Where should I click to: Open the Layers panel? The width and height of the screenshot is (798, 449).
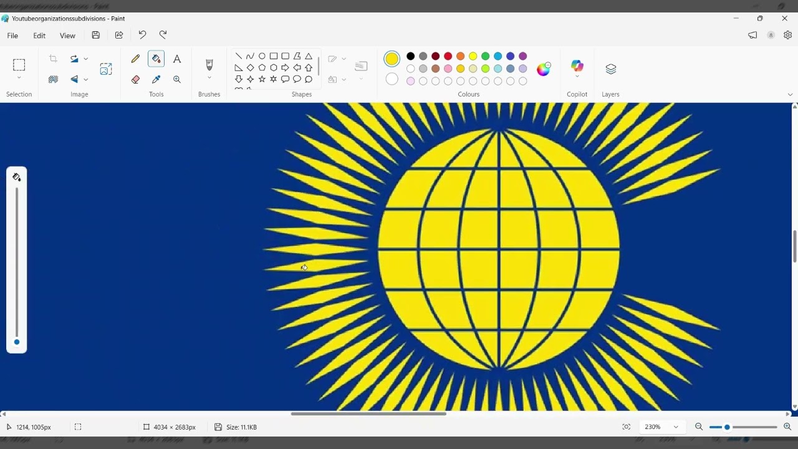tap(611, 69)
